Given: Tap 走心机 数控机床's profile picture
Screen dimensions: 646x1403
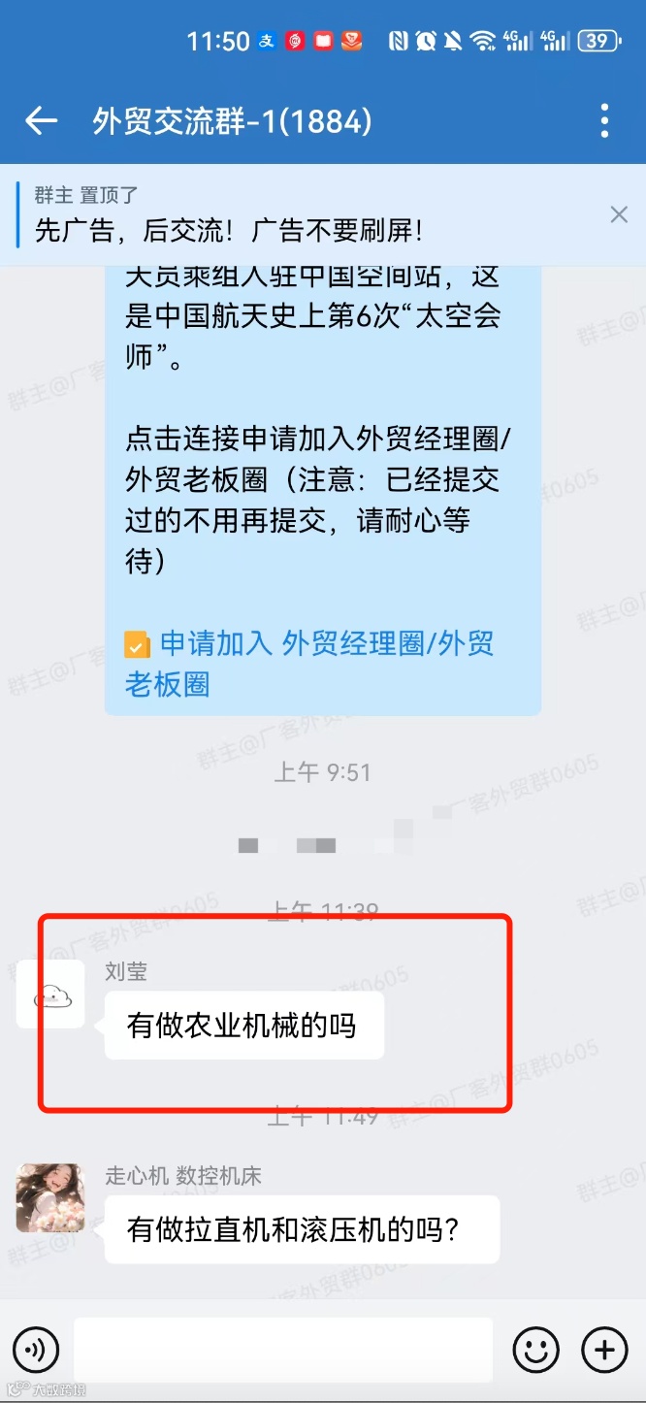Looking at the screenshot, I should 50,1198.
